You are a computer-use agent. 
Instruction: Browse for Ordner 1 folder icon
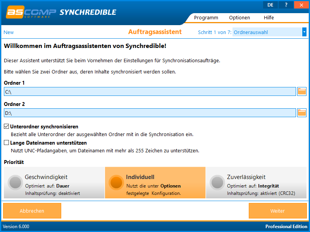point(302,91)
